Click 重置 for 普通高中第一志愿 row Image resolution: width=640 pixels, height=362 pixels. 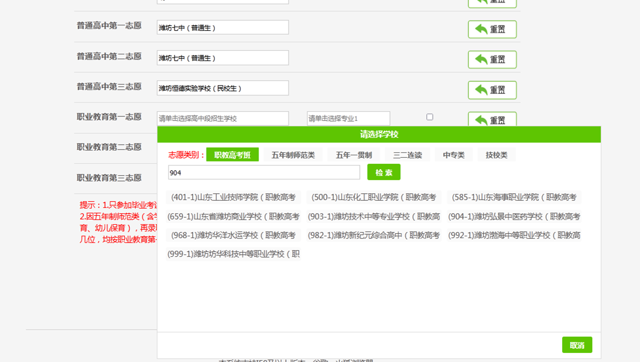(x=492, y=30)
